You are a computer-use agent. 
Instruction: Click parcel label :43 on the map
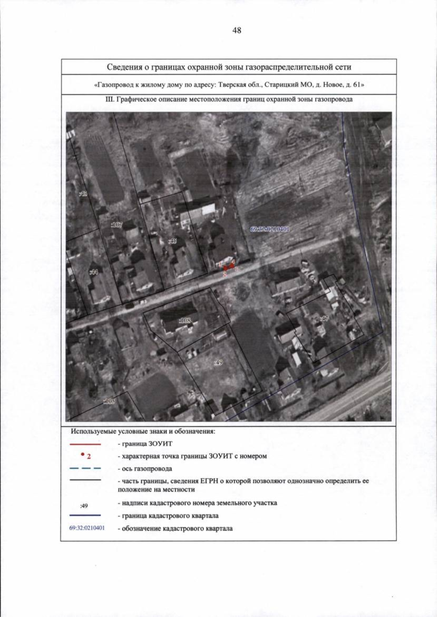tap(83, 194)
